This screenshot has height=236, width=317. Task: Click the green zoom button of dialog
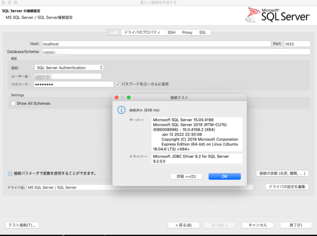point(129,97)
